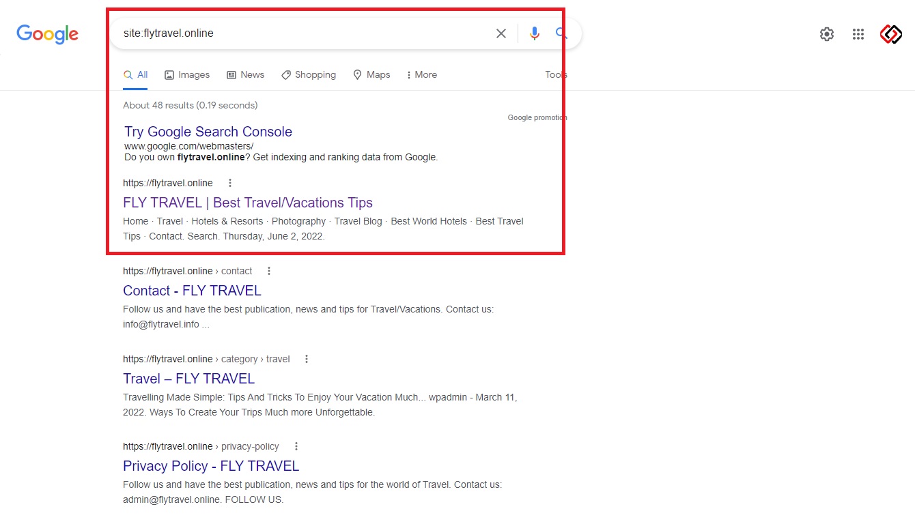The width and height of the screenshot is (915, 524).
Task: Click the plain https://flytravel.online result URL
Action: pos(168,183)
